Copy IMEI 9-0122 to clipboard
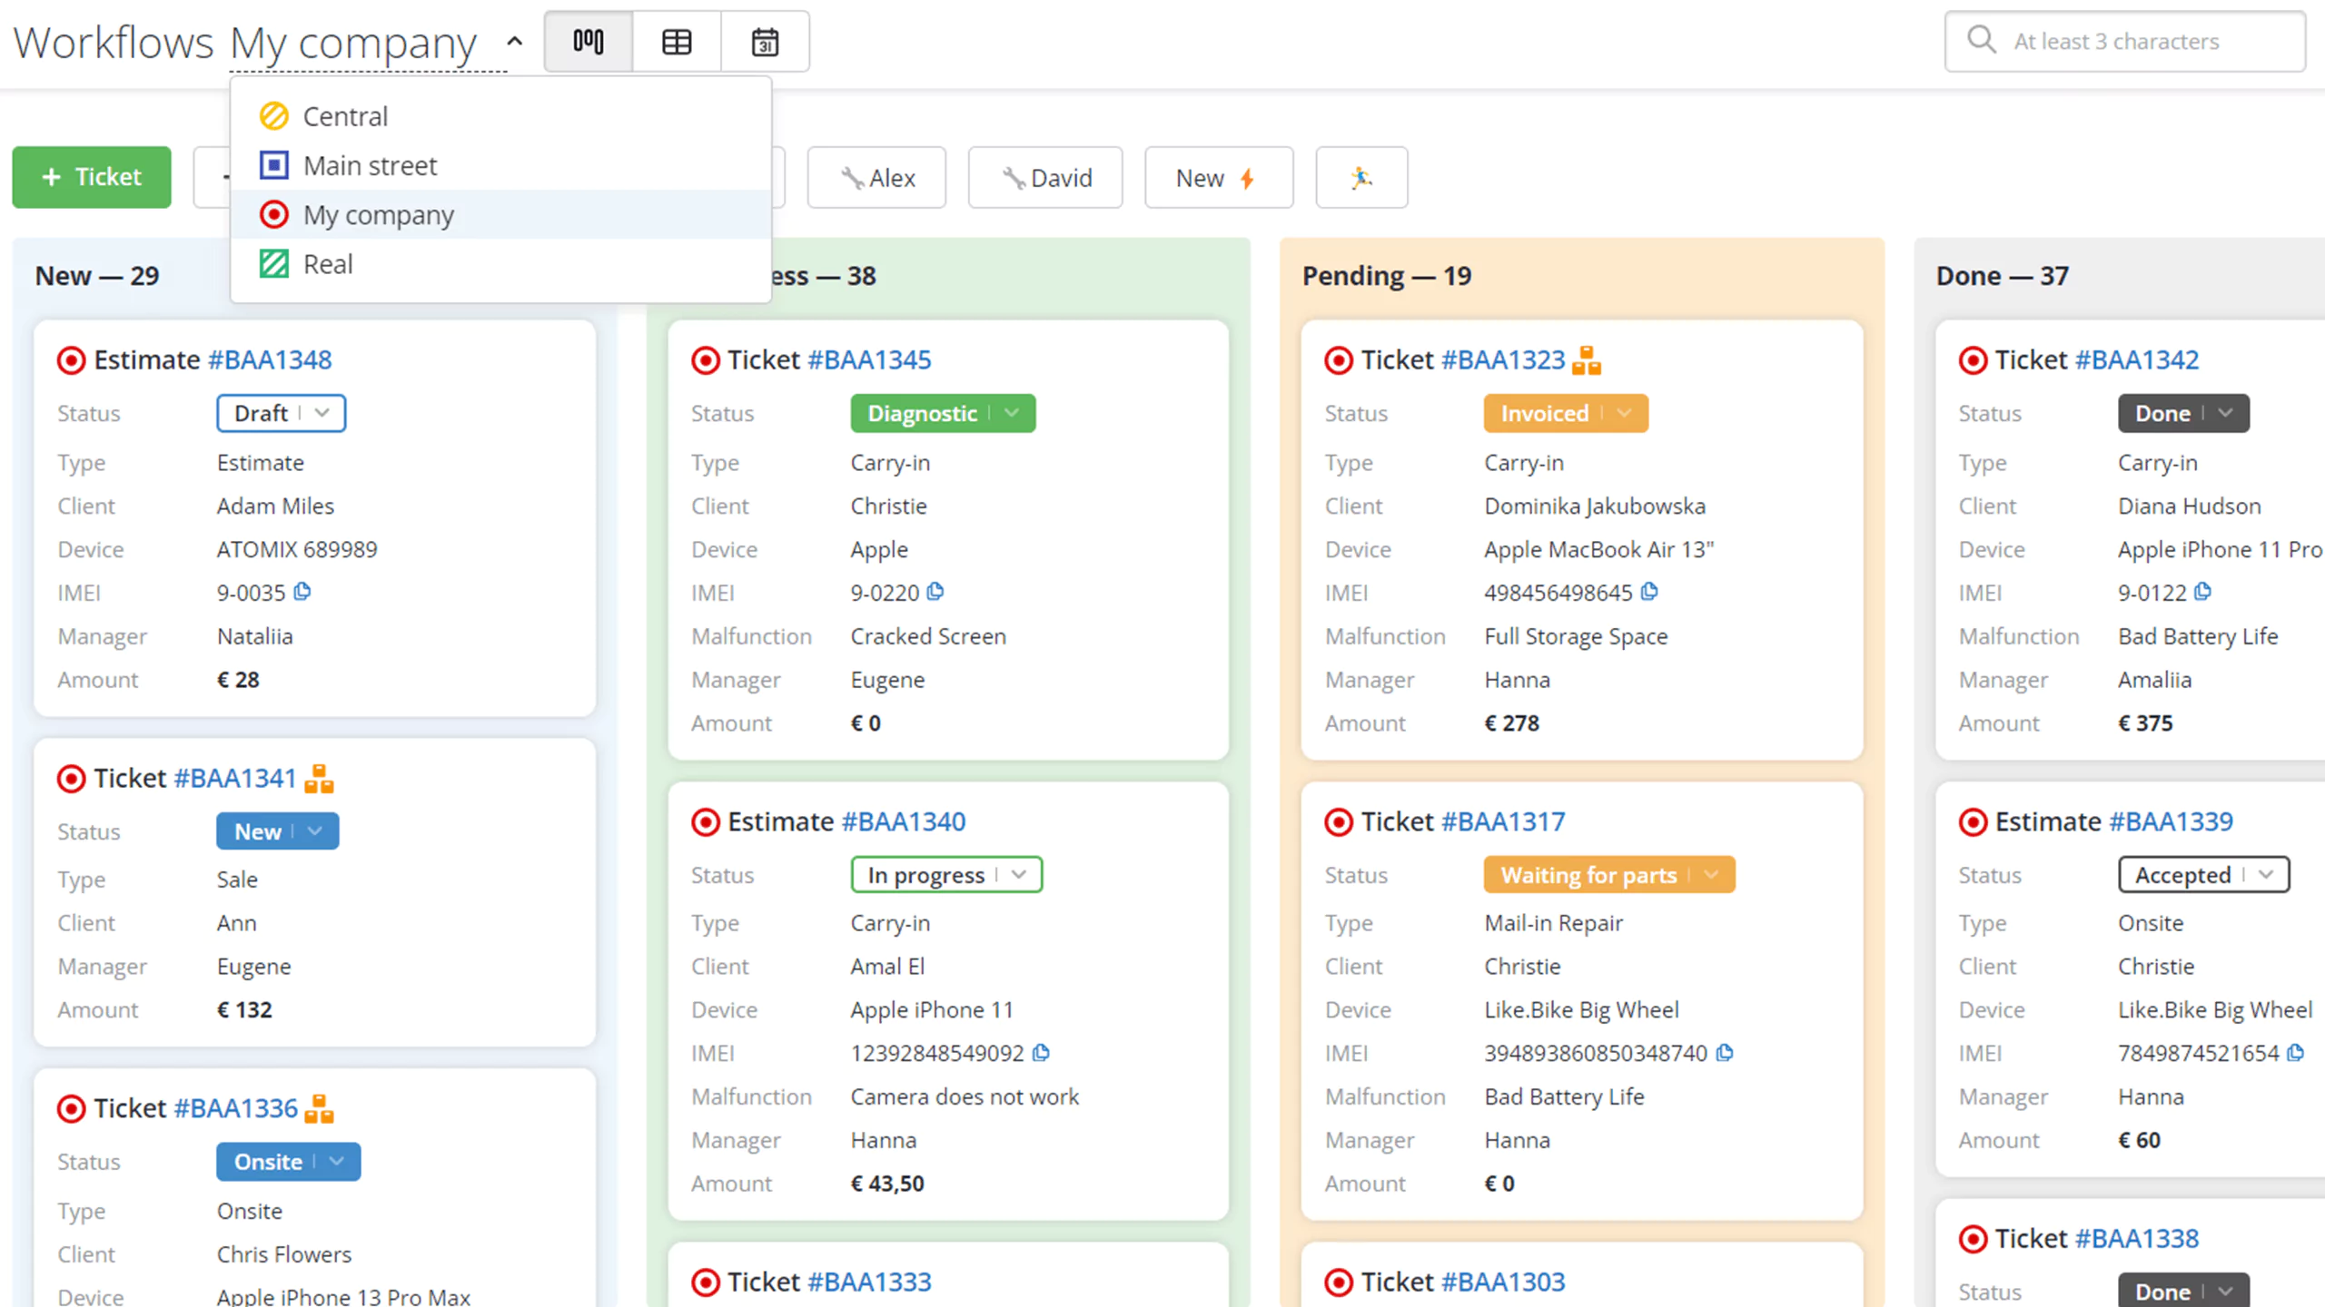 click(2202, 592)
